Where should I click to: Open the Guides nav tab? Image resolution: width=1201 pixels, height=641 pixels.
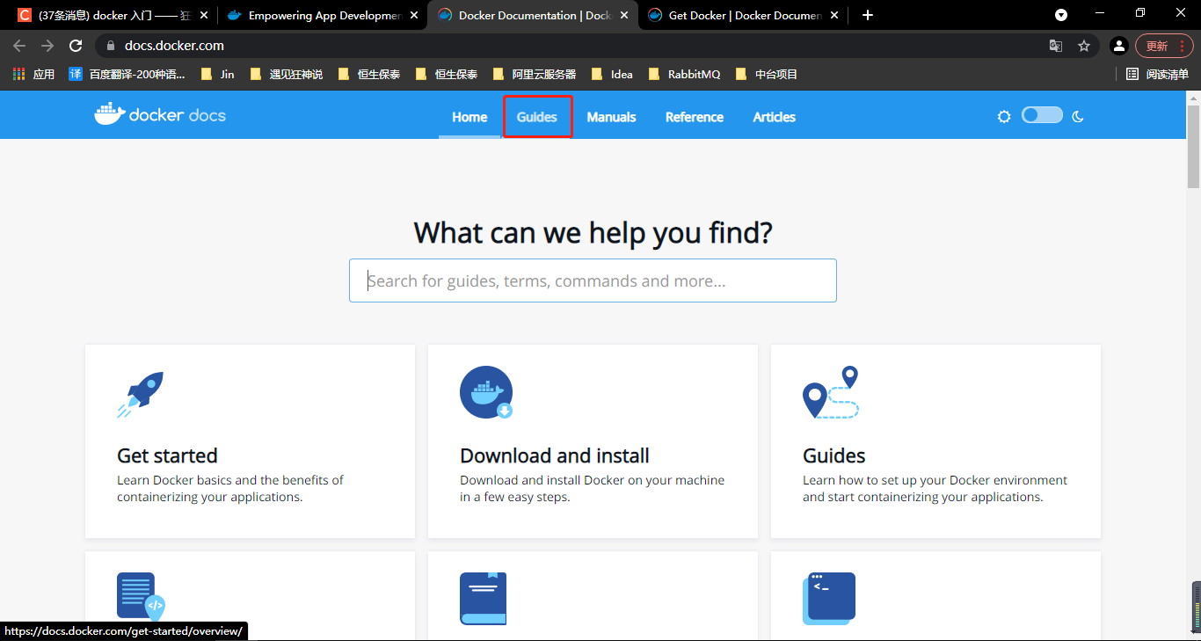pos(537,117)
